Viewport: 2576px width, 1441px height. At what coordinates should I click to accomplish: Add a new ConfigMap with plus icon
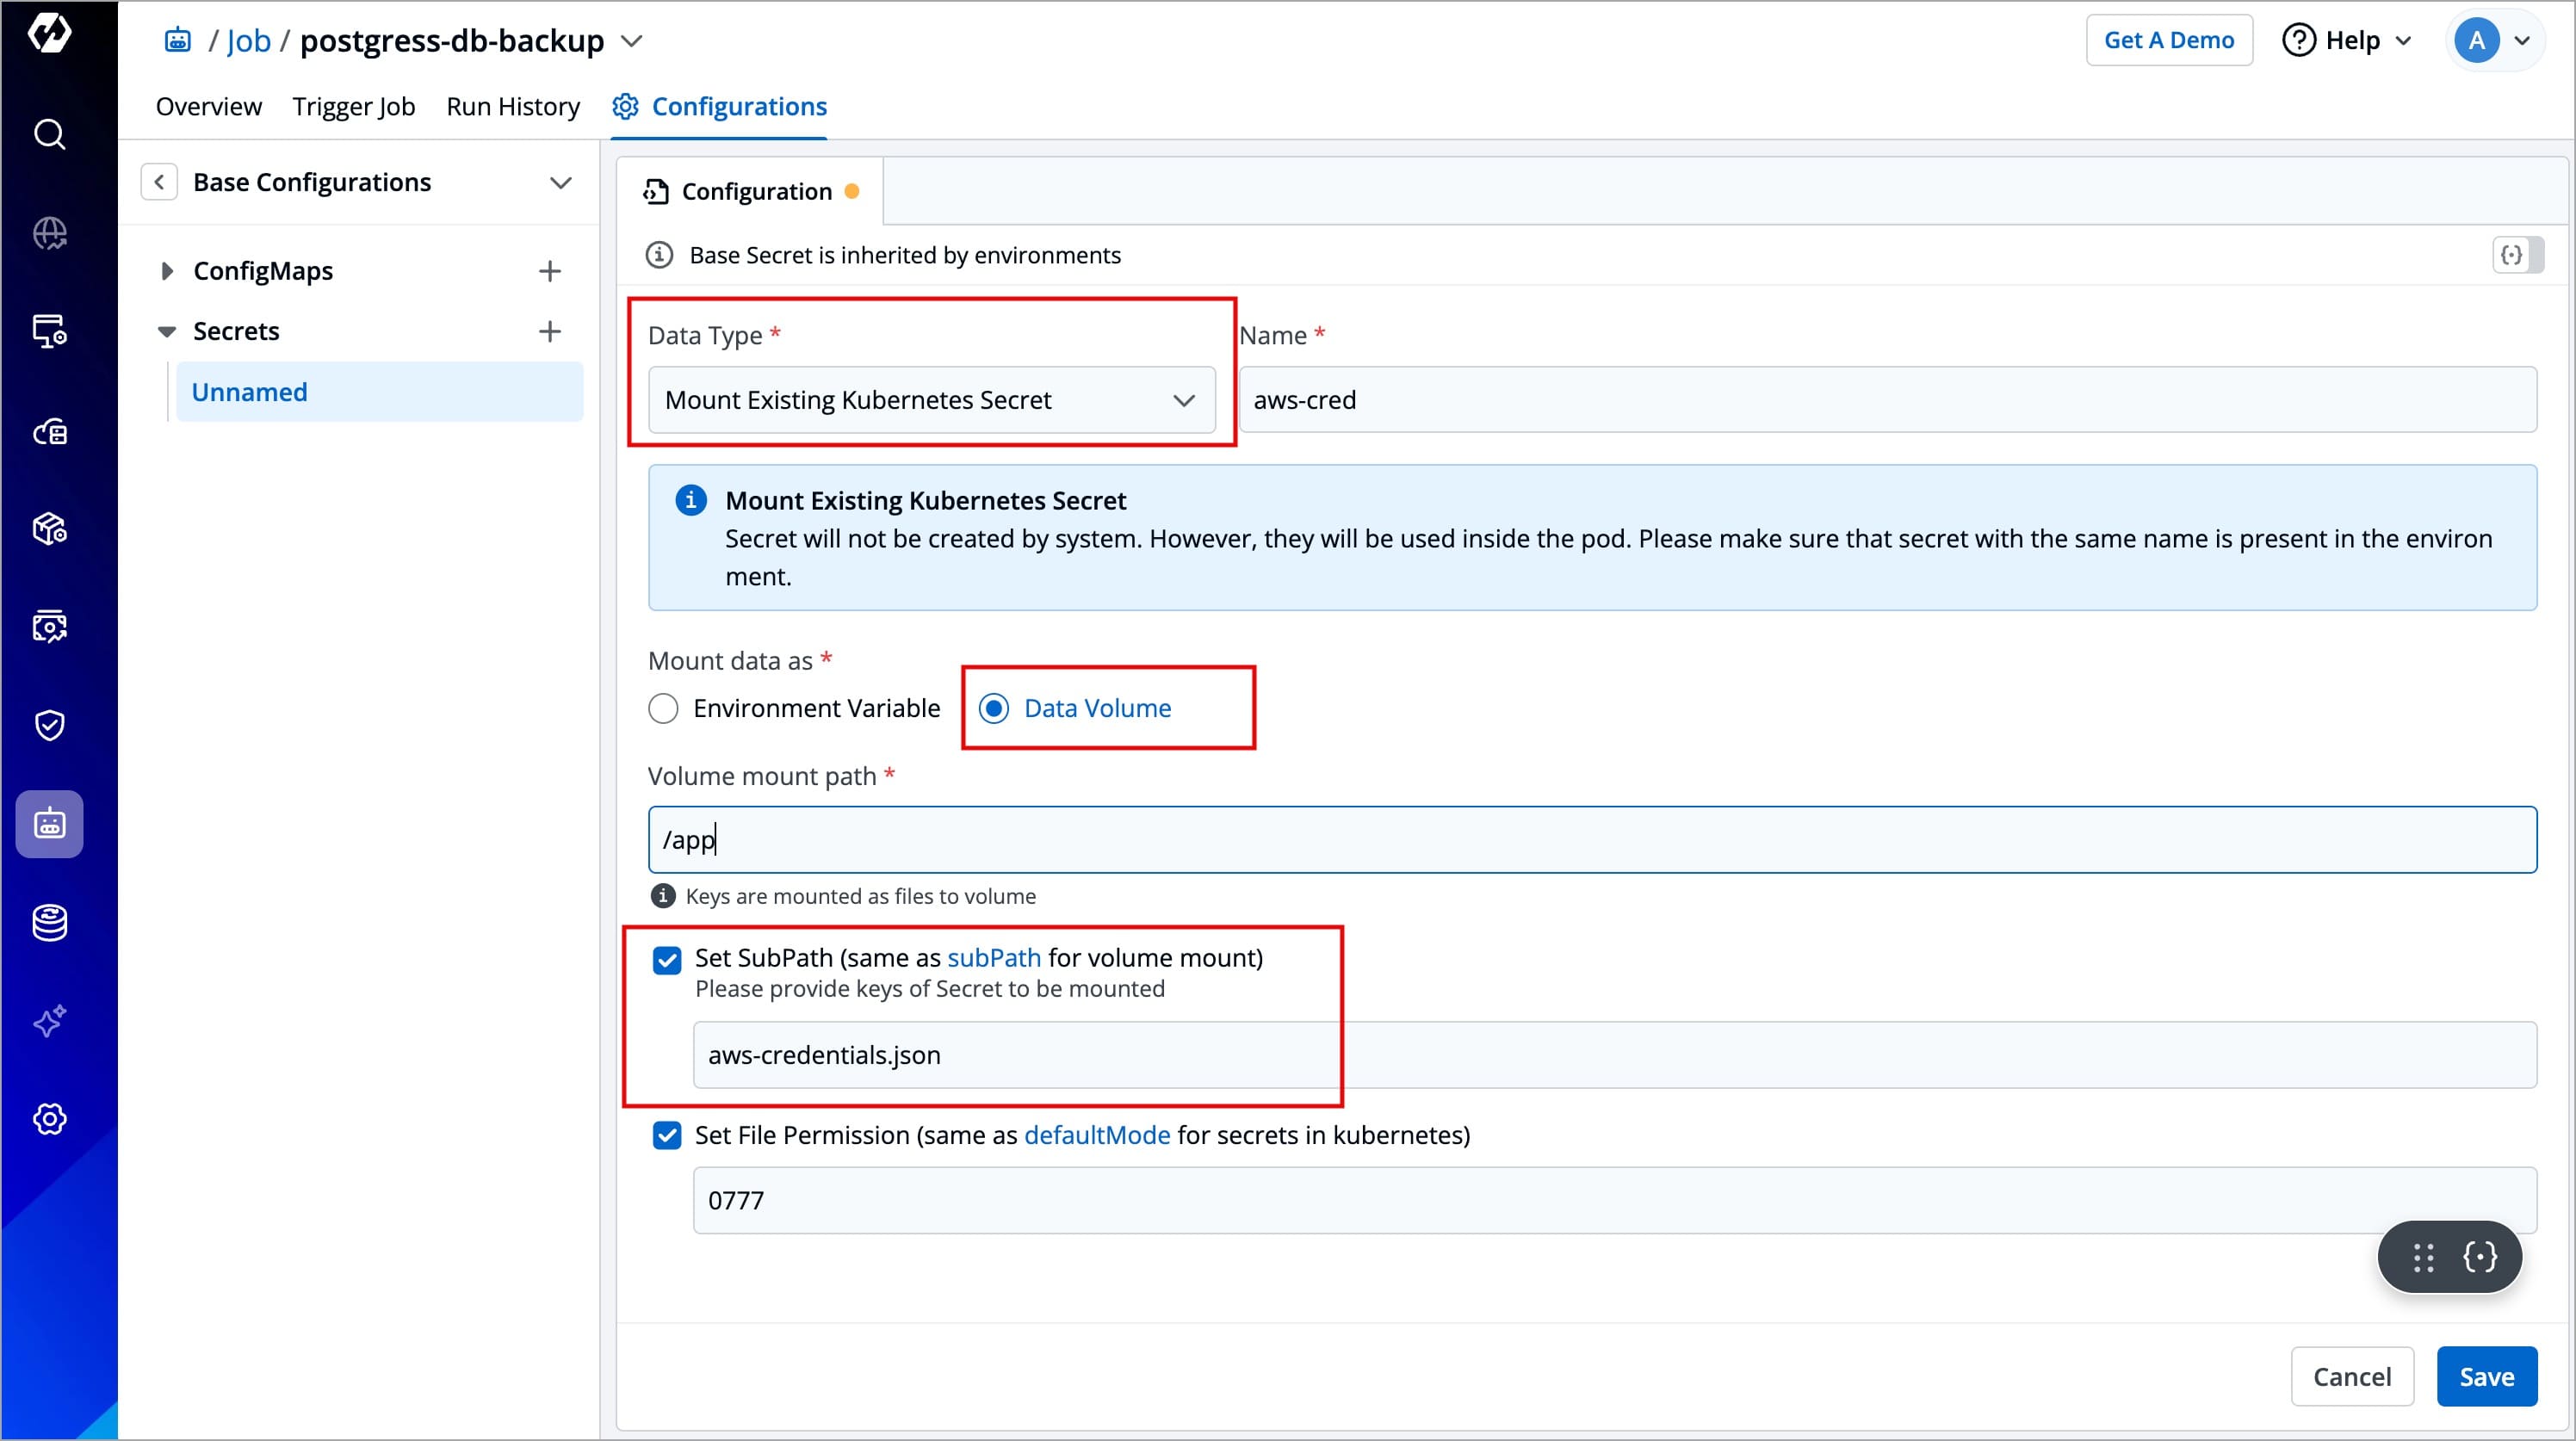coord(549,271)
